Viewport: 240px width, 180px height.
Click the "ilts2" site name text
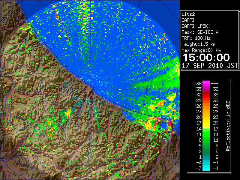point(188,14)
